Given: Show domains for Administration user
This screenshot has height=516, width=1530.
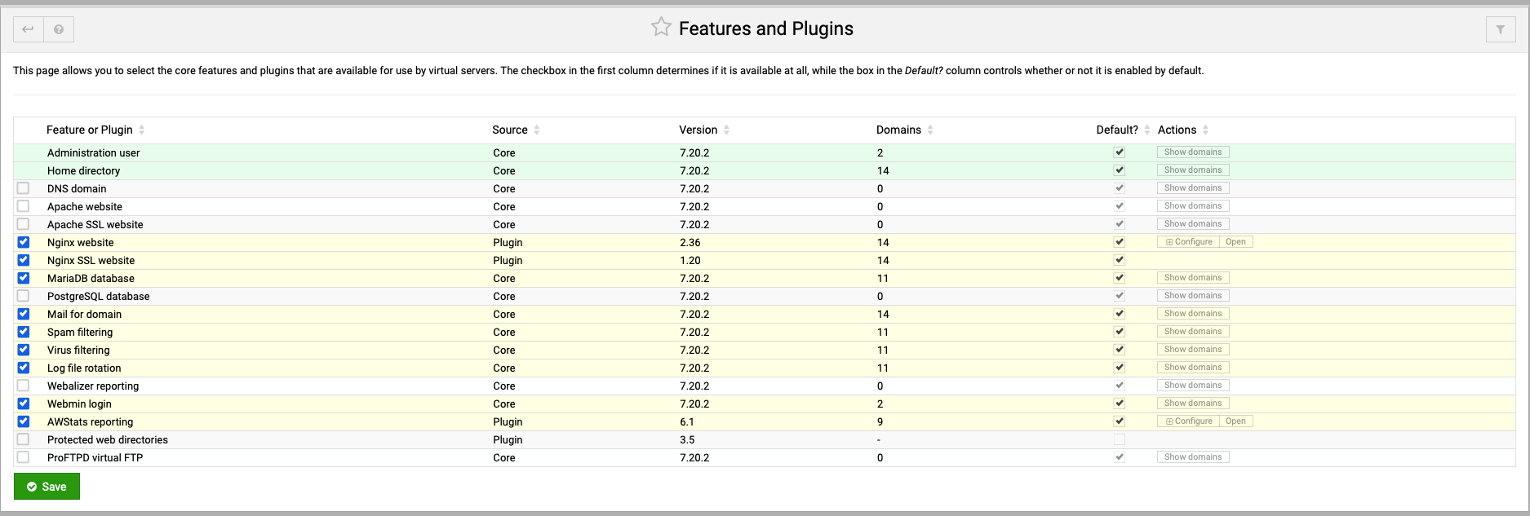Looking at the screenshot, I should (x=1193, y=152).
